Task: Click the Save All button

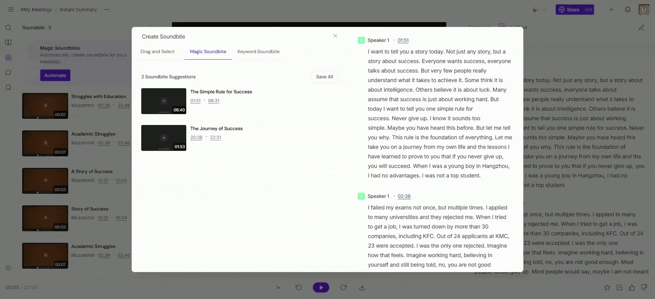Action: click(x=324, y=77)
